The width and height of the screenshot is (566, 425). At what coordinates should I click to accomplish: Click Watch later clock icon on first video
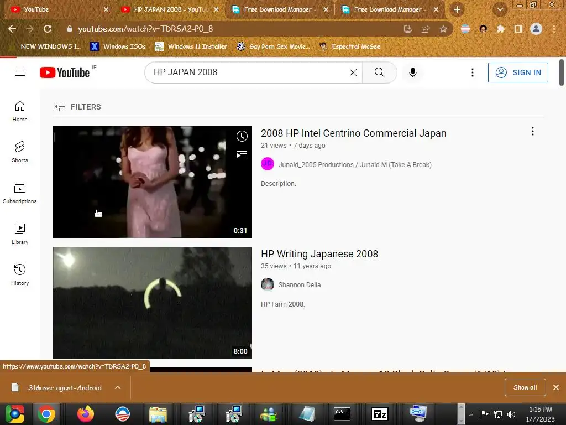[x=242, y=136]
